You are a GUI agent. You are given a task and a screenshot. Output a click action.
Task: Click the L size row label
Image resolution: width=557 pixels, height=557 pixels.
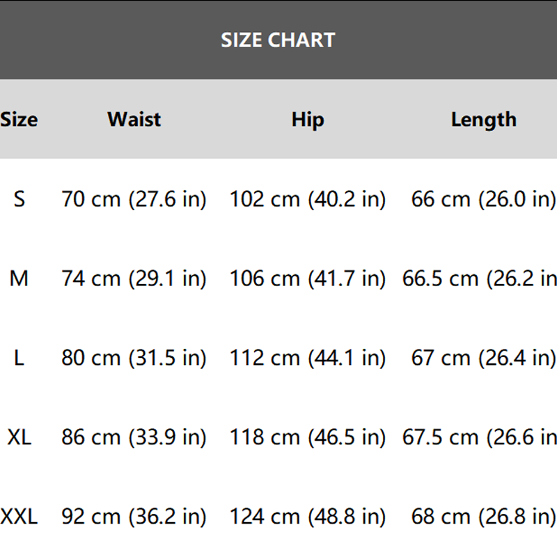tap(19, 358)
